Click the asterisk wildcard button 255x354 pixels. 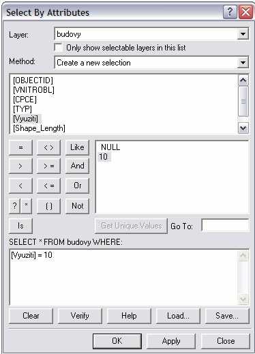(26, 206)
